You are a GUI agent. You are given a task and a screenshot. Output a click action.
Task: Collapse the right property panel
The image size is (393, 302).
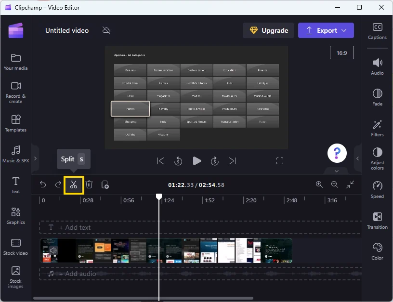click(357, 158)
